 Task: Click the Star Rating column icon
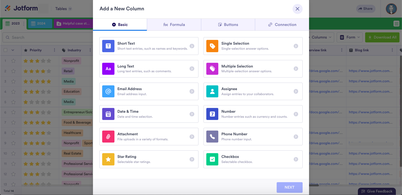[108, 159]
